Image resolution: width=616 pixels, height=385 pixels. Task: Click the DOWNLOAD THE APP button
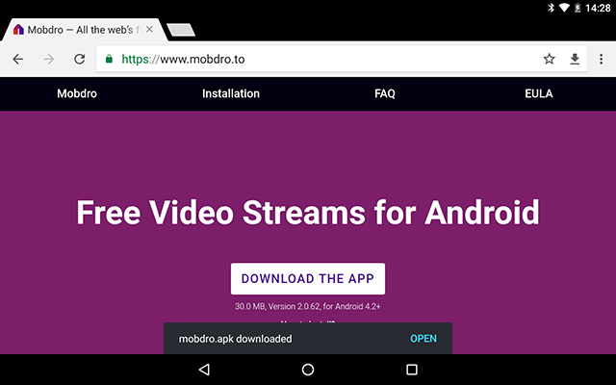[308, 278]
